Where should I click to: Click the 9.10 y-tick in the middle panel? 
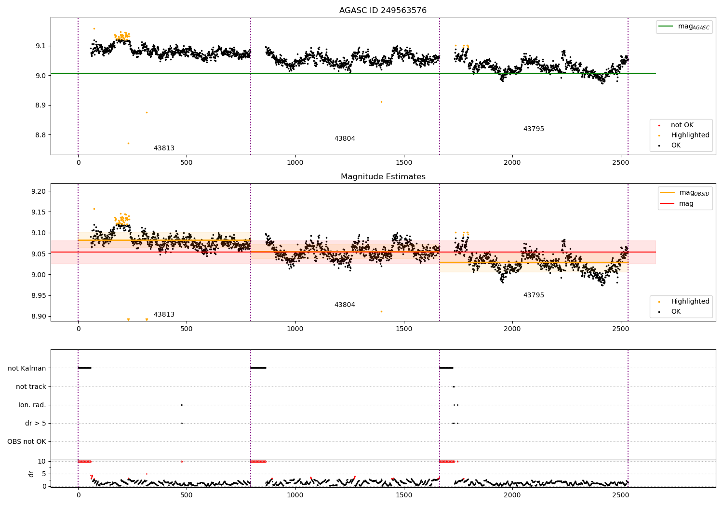pyautogui.click(x=38, y=233)
